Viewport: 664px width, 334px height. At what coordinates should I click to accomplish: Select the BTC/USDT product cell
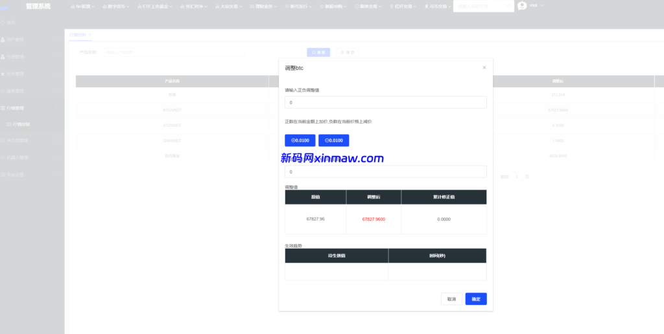coord(172,110)
